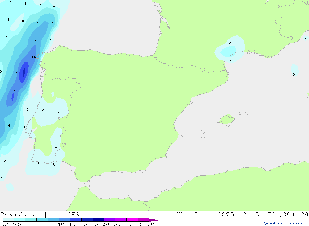Image resolution: width=309 pixels, height=226 pixels.
Task: Click the "25" legend label
Action: pyautogui.click(x=95, y=224)
